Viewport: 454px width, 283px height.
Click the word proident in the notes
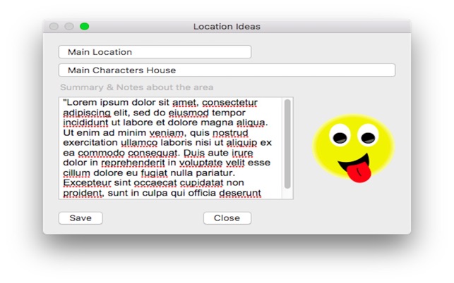(x=83, y=193)
